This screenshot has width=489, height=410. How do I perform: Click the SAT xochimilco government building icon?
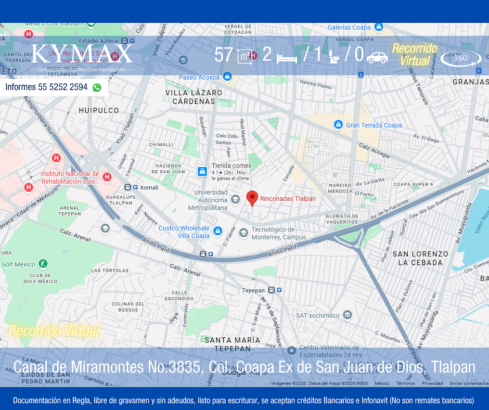(347, 315)
